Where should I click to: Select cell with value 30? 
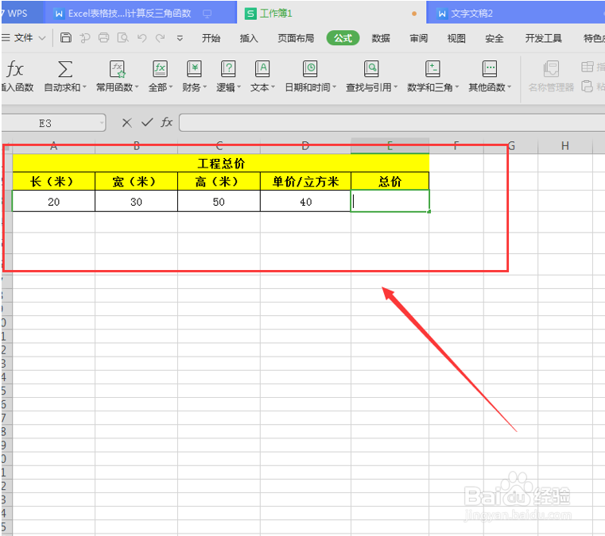tap(136, 202)
